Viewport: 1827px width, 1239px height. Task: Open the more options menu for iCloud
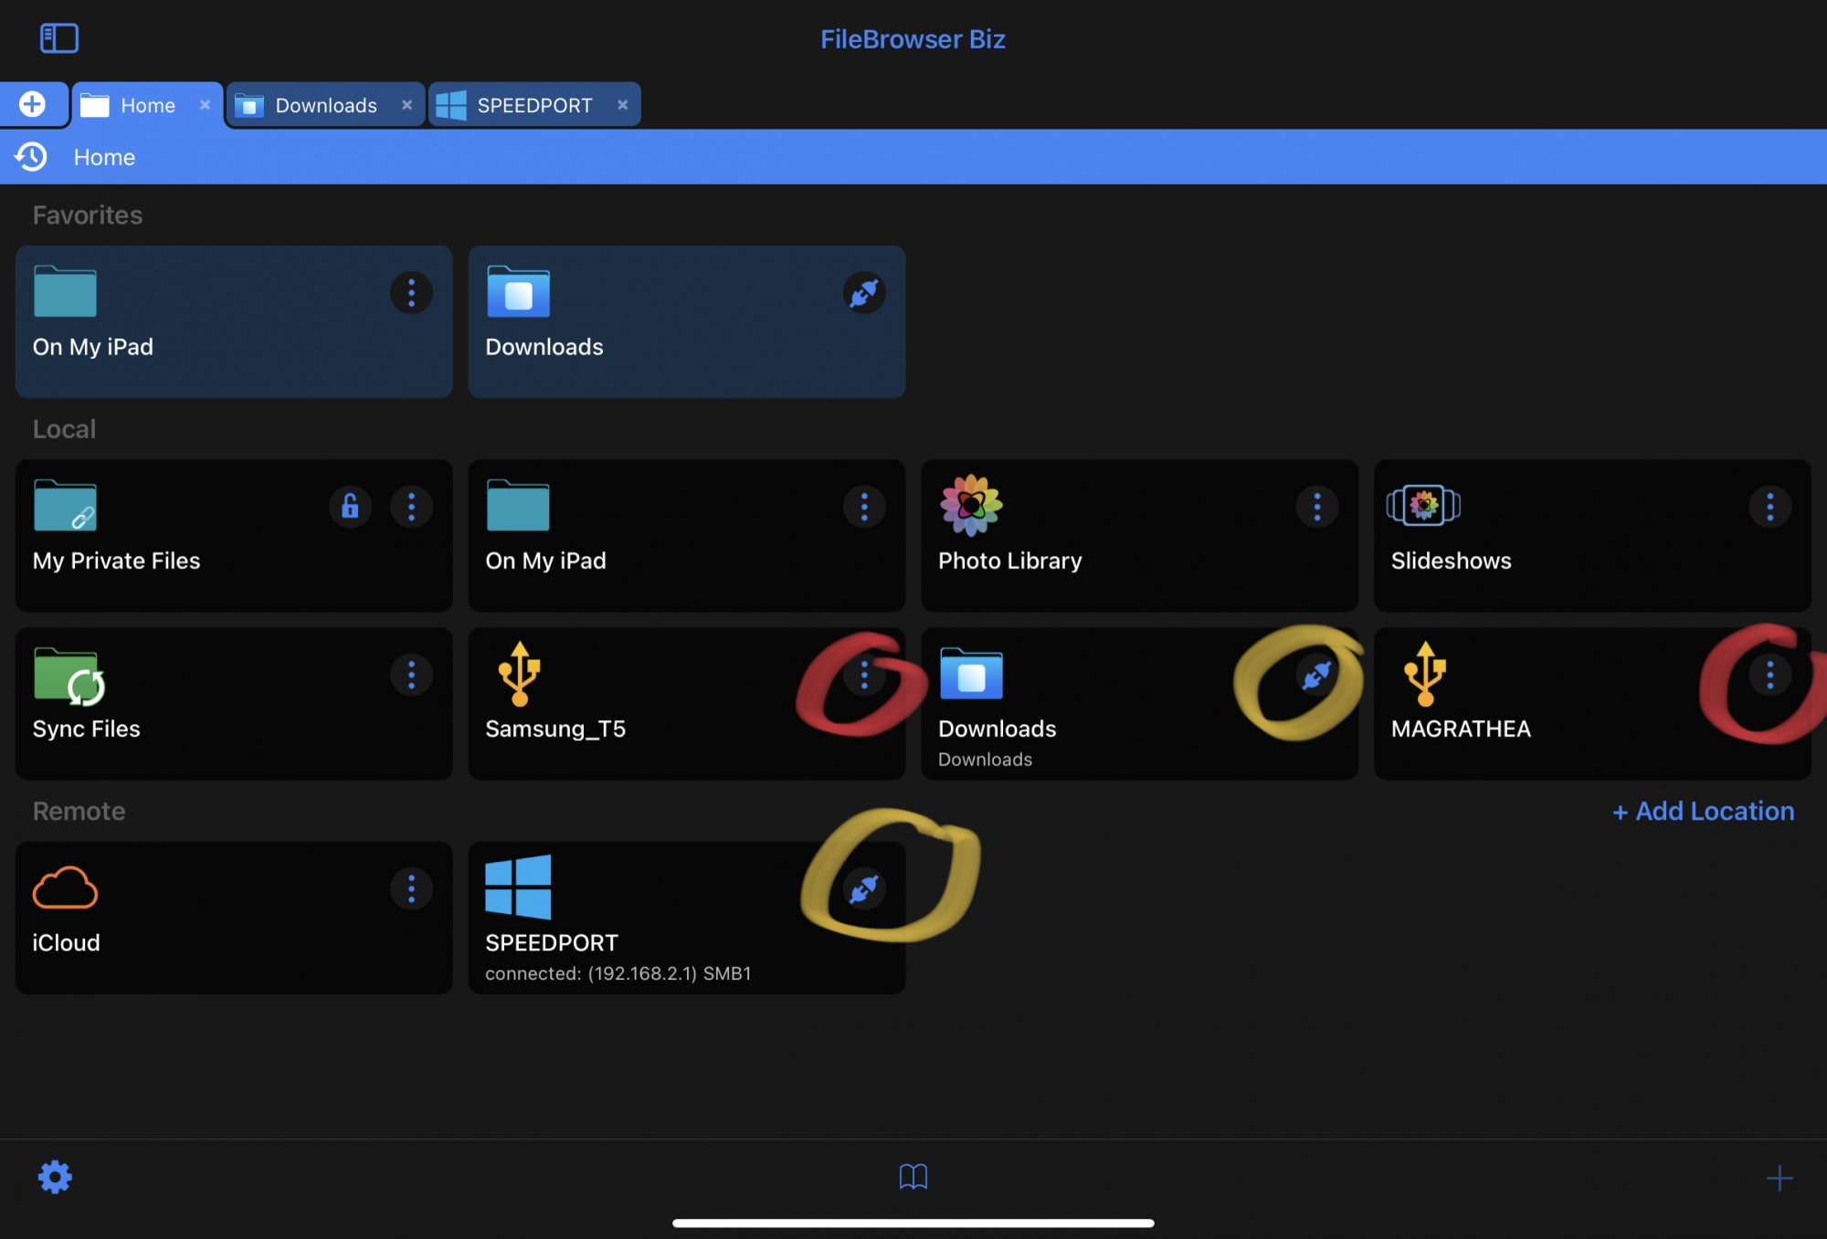click(x=411, y=889)
